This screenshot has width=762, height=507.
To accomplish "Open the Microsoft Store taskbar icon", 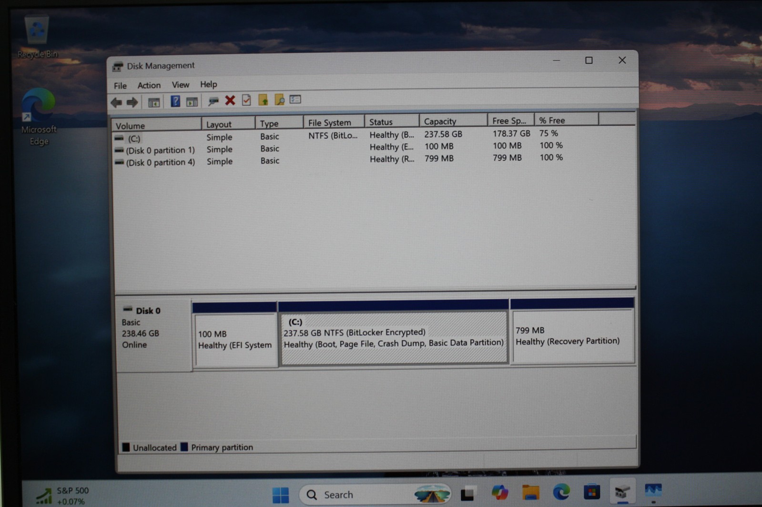I will pos(591,491).
